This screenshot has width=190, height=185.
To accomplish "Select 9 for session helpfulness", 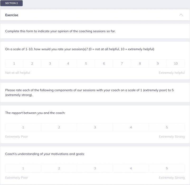I will click(158, 63).
